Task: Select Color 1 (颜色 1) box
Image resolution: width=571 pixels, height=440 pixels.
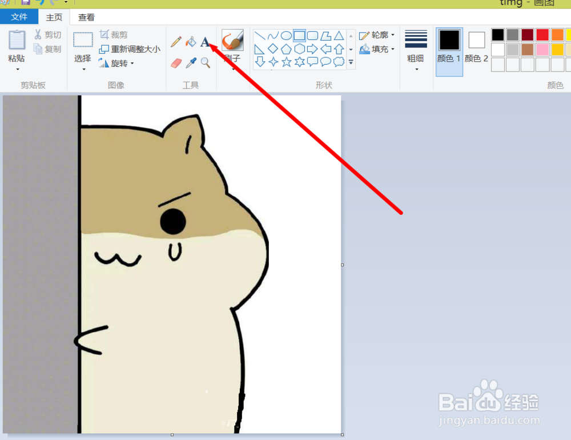Action: click(449, 51)
